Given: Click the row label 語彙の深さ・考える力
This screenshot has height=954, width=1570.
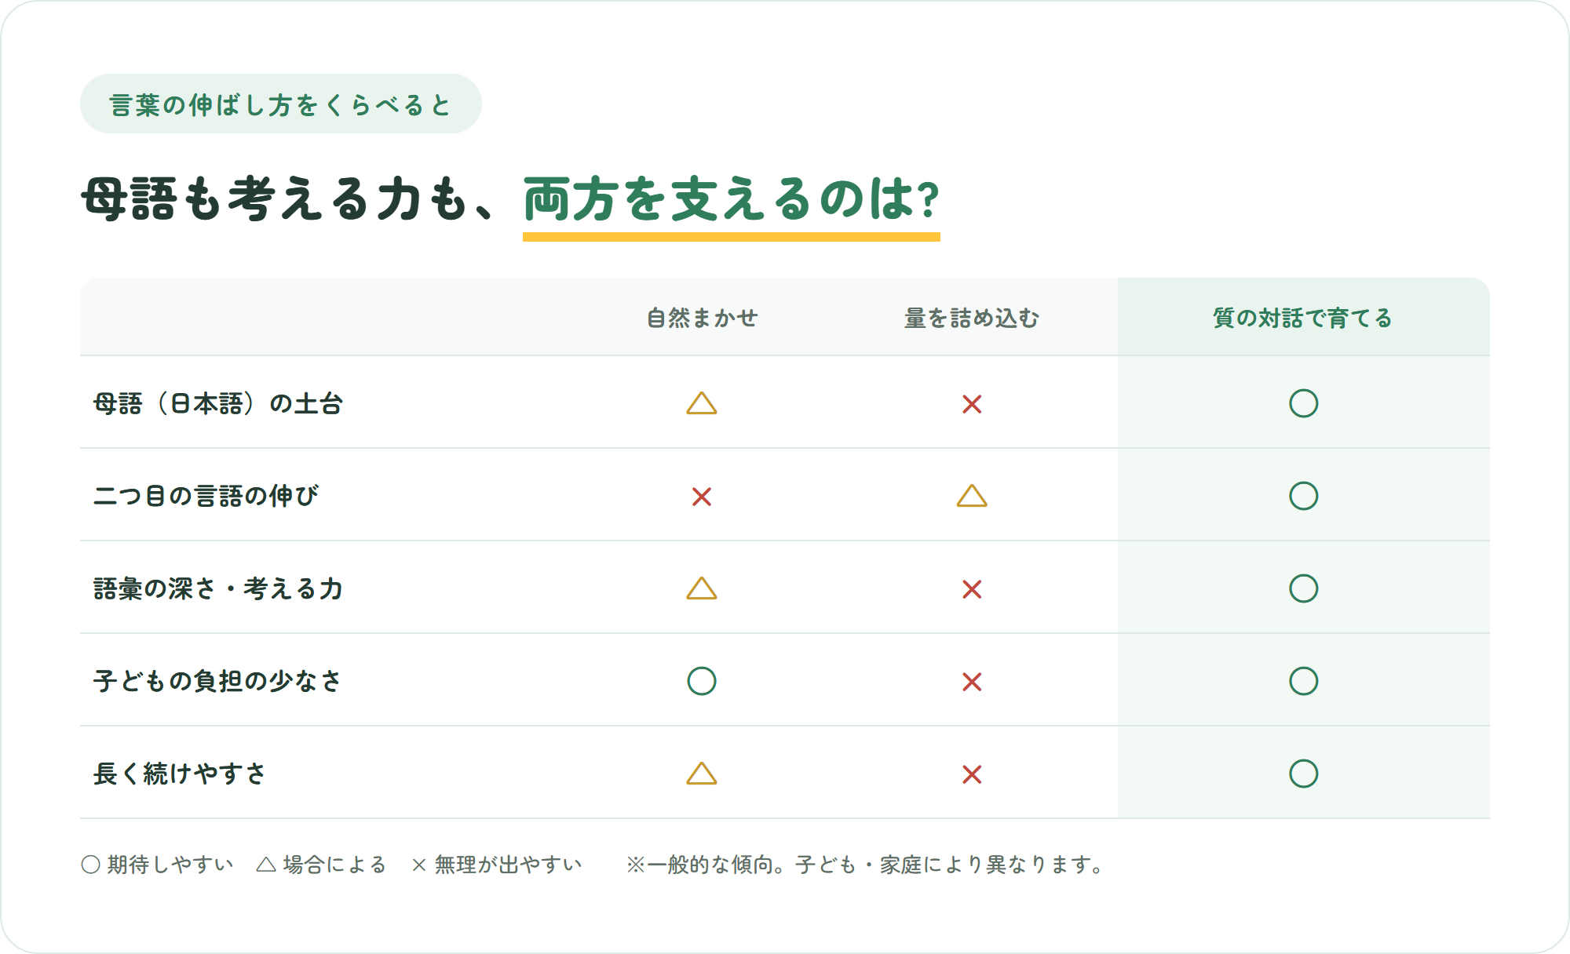Looking at the screenshot, I should click(218, 588).
